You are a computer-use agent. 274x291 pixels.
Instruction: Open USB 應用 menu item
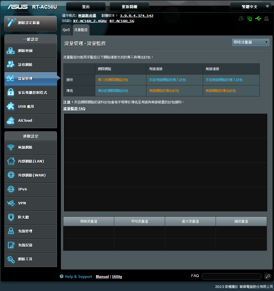(x=31, y=107)
